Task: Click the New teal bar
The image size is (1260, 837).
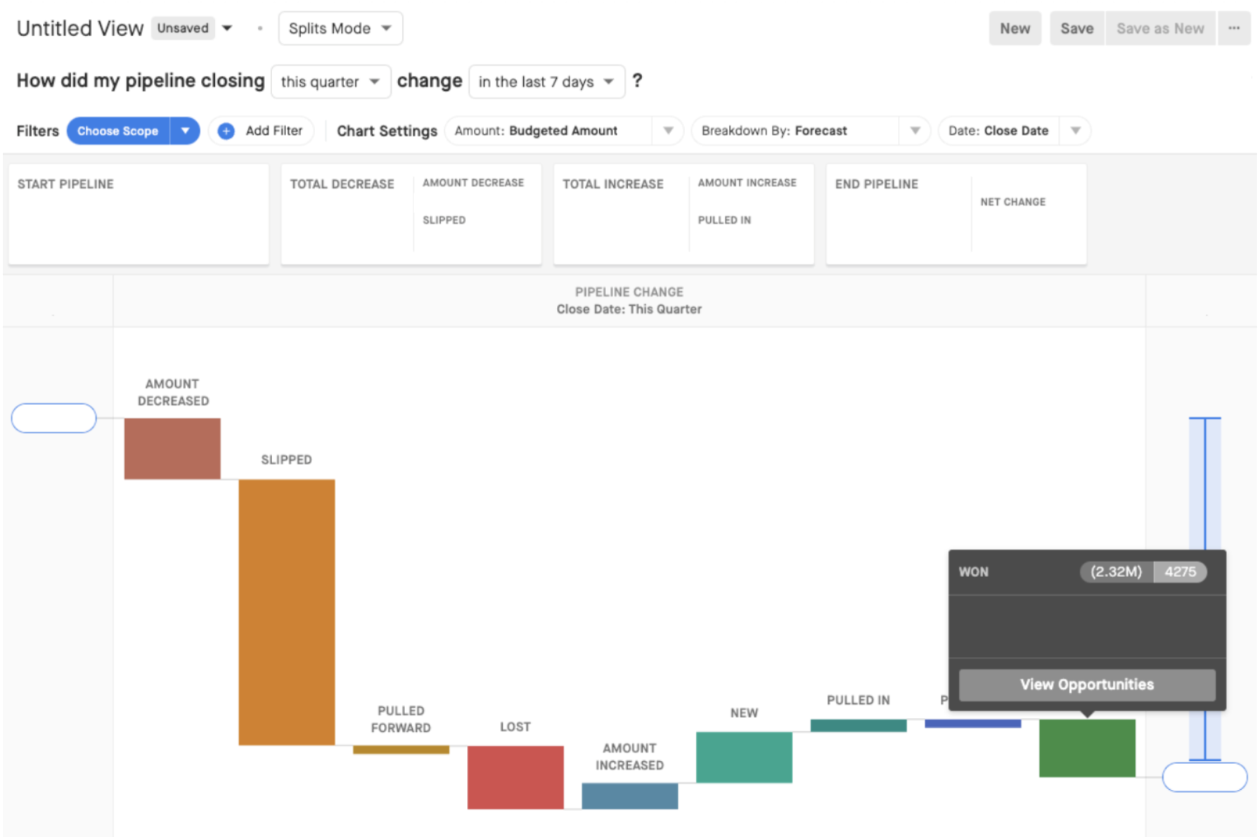Action: pos(744,757)
